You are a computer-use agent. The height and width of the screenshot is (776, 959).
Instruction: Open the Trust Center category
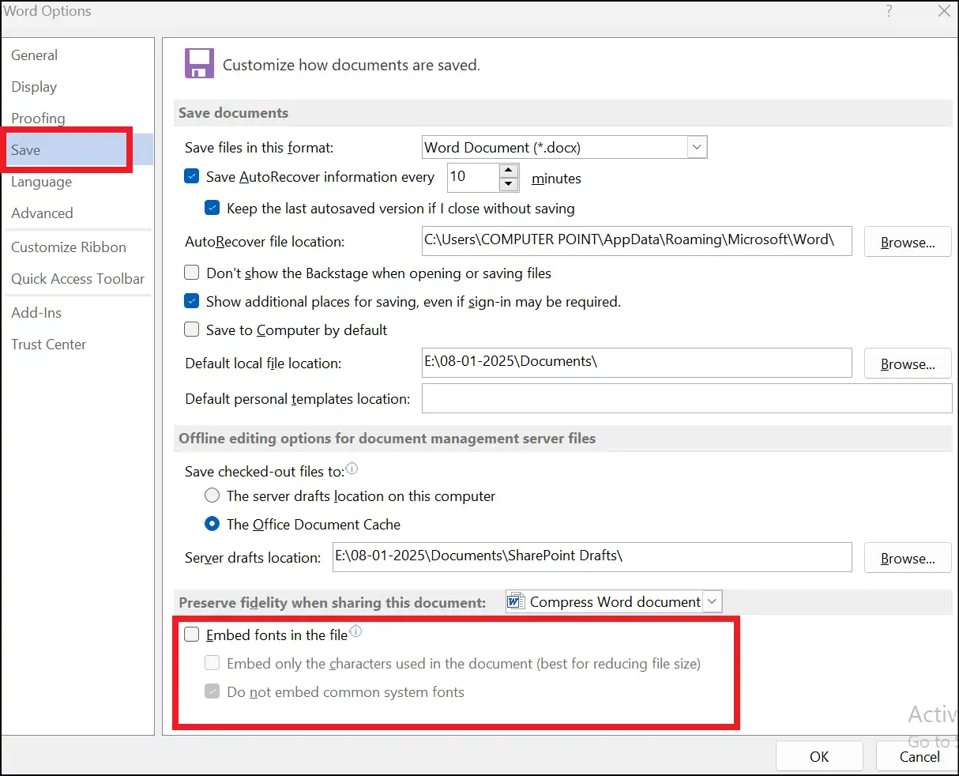[x=48, y=345]
